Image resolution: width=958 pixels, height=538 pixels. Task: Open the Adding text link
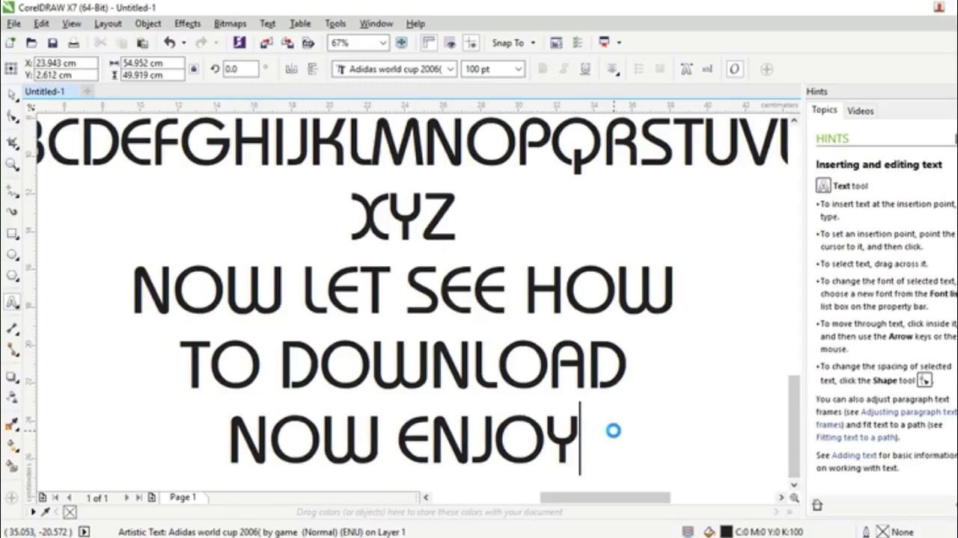(853, 455)
